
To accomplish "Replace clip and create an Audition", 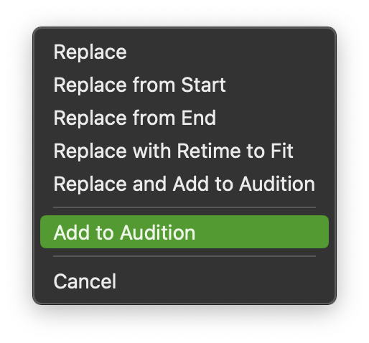I will (184, 184).
